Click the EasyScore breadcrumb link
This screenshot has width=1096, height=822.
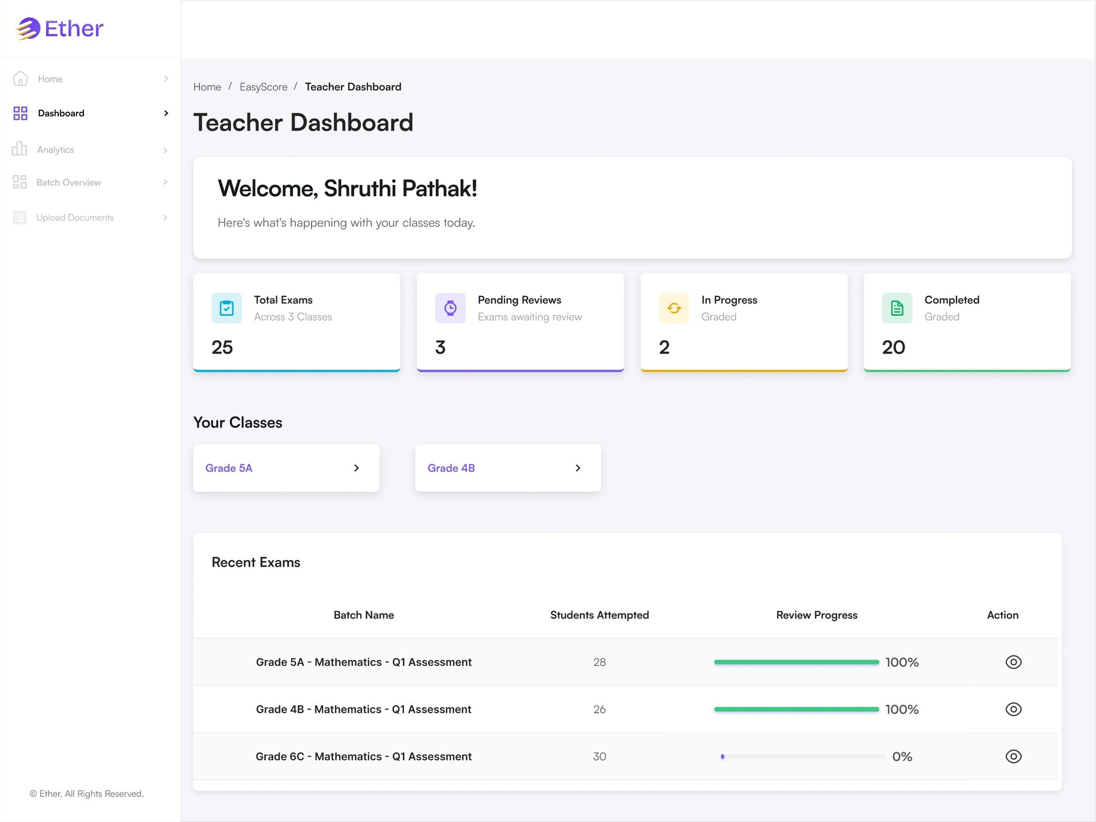click(x=264, y=87)
